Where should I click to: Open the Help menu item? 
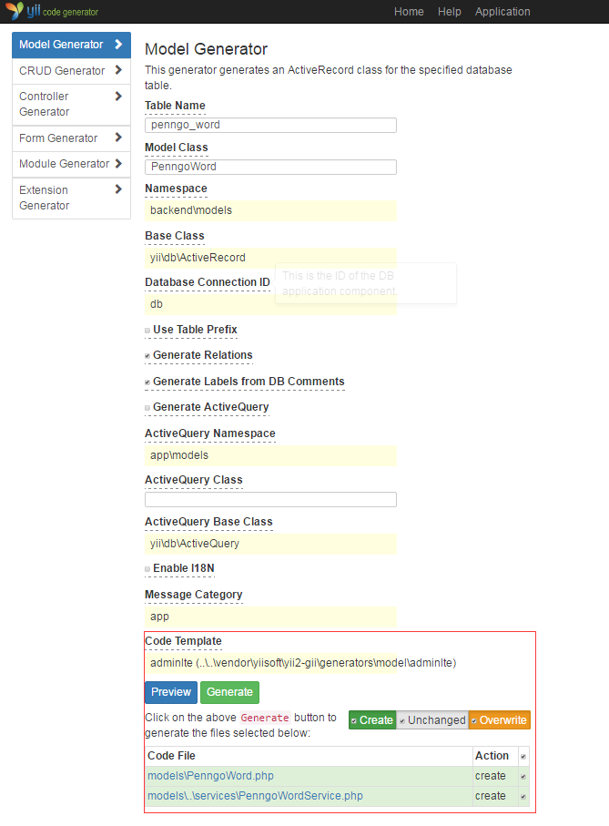450,12
